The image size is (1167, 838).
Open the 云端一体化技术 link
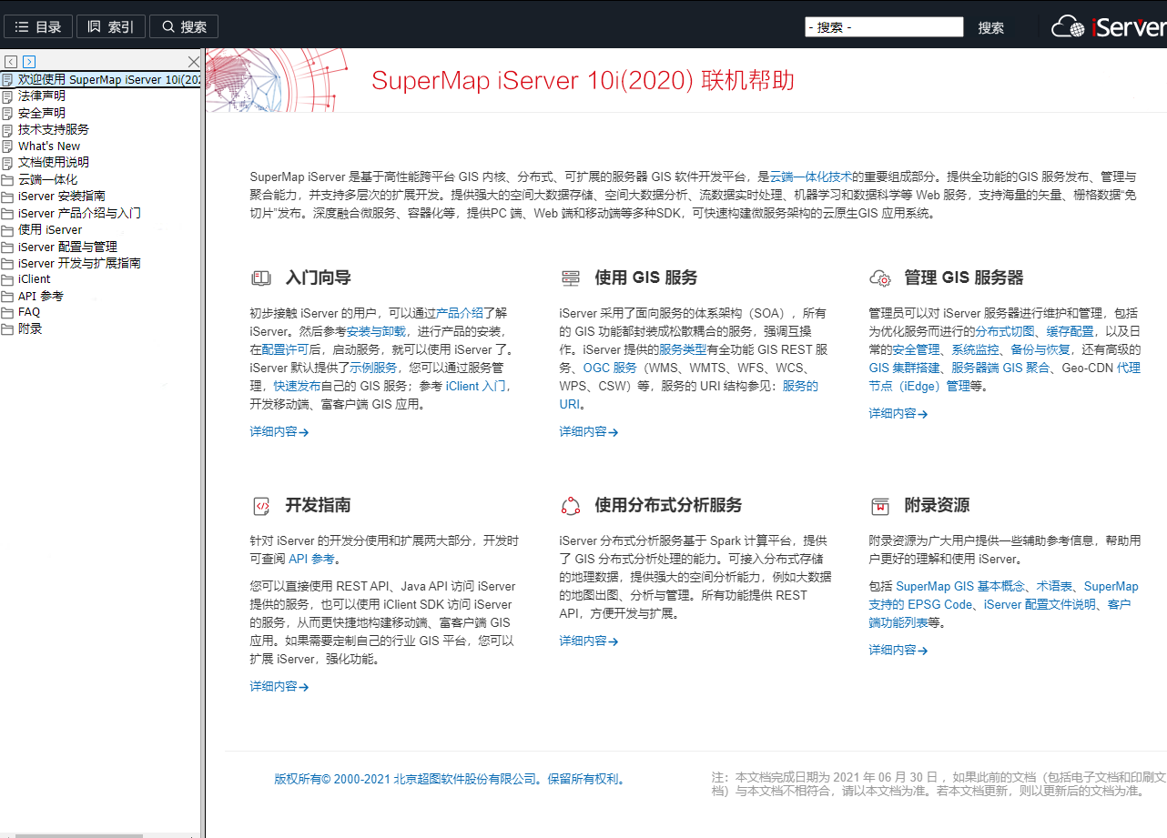pyautogui.click(x=811, y=177)
